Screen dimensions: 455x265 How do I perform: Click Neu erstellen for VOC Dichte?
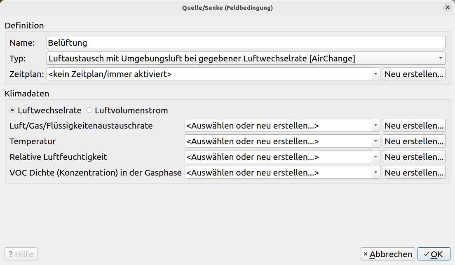(x=414, y=173)
